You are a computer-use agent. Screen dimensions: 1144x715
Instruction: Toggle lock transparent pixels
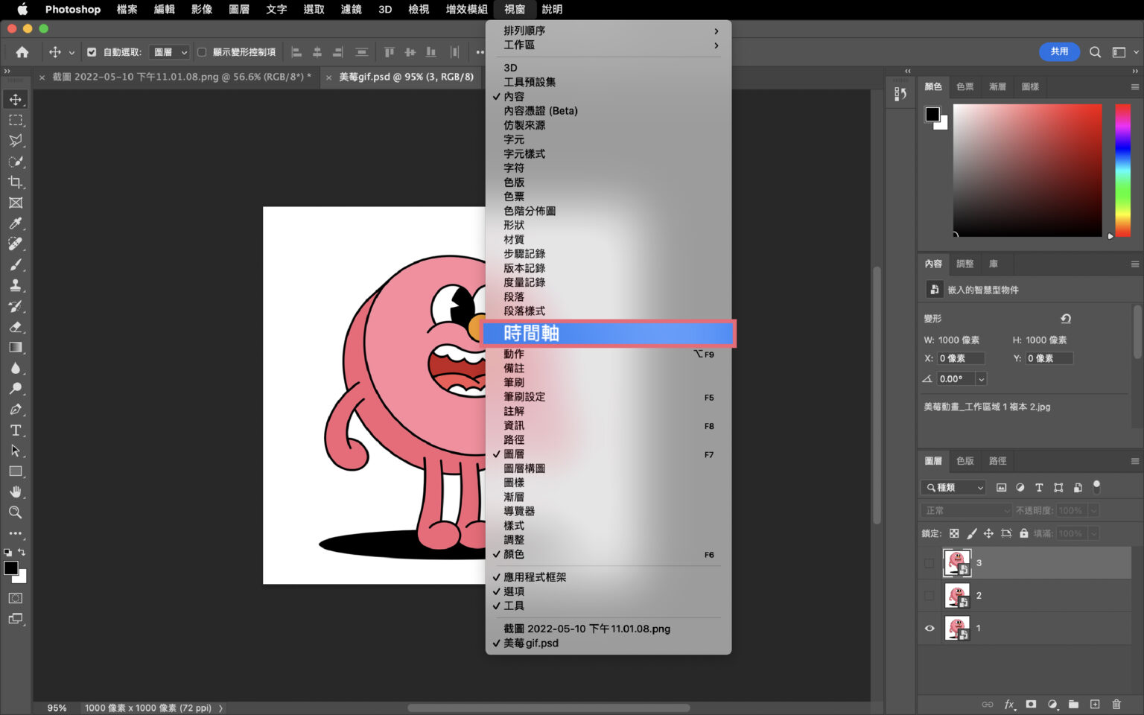[954, 533]
